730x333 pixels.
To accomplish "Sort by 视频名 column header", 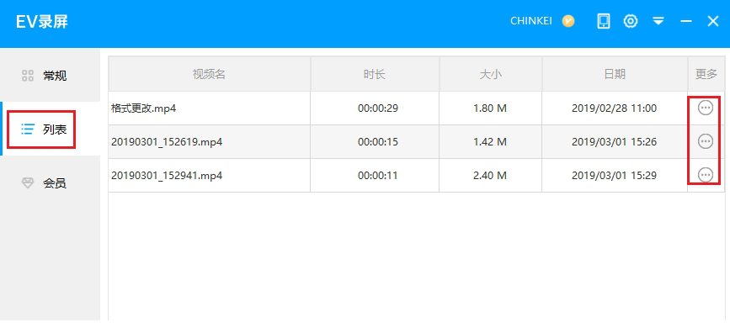I will tap(210, 74).
